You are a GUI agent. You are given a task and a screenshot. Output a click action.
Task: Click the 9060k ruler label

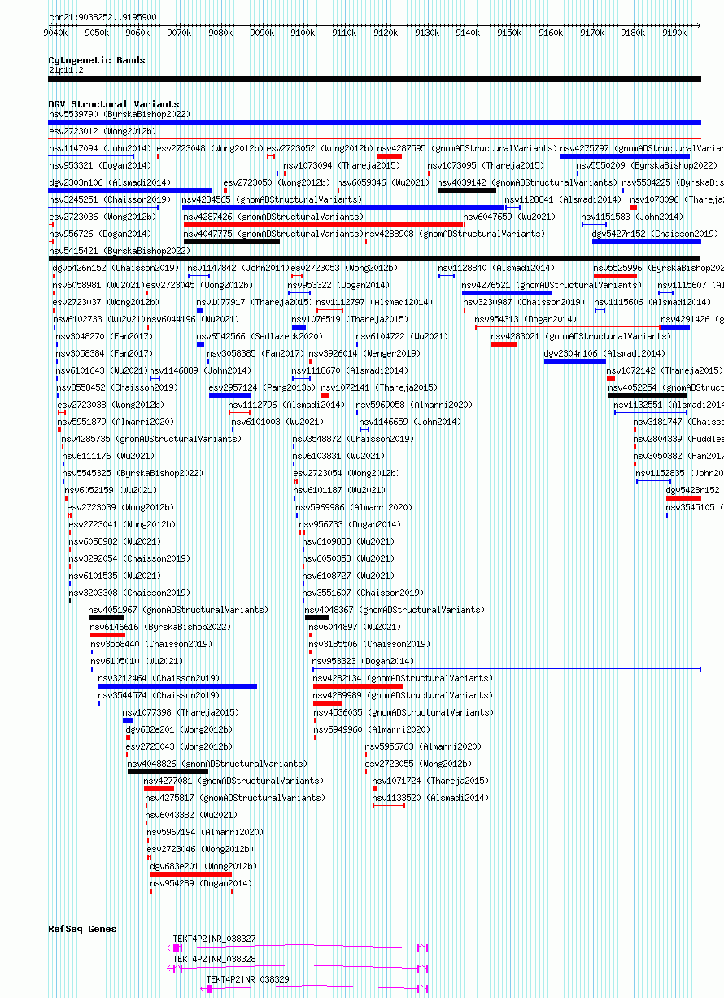tap(137, 33)
